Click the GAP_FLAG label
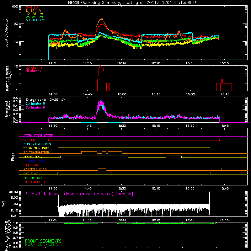Viewport: 251px width, 251px height. tap(31, 140)
